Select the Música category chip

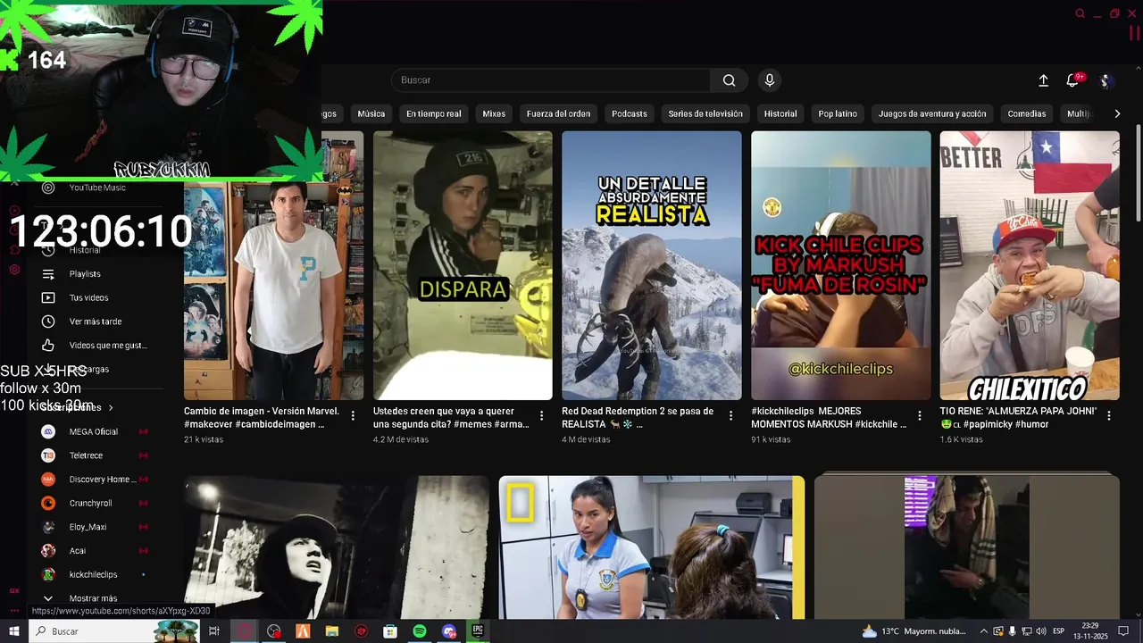pyautogui.click(x=371, y=114)
